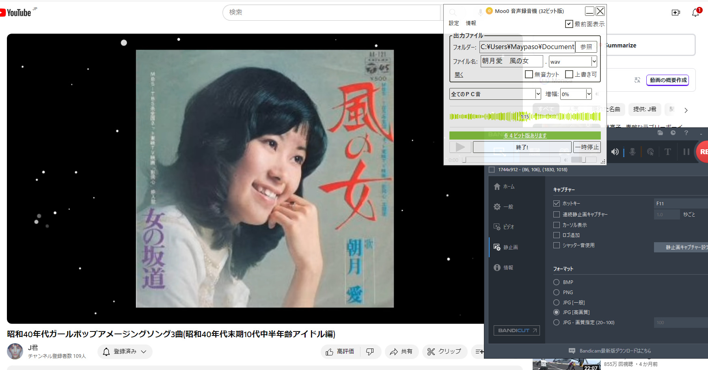Image resolution: width=708 pixels, height=370 pixels.
Task: Click the 共有 share button
Action: (401, 352)
